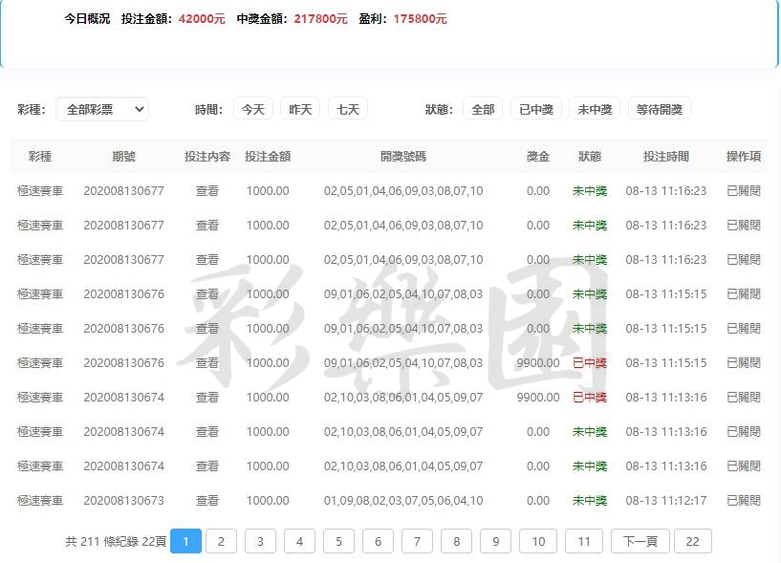Click the 開獎號碼 column header

[403, 157]
